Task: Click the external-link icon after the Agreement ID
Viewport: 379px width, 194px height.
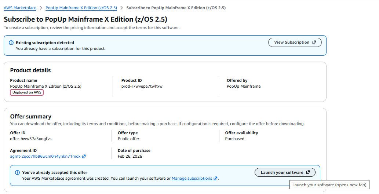Action: tap(84, 156)
